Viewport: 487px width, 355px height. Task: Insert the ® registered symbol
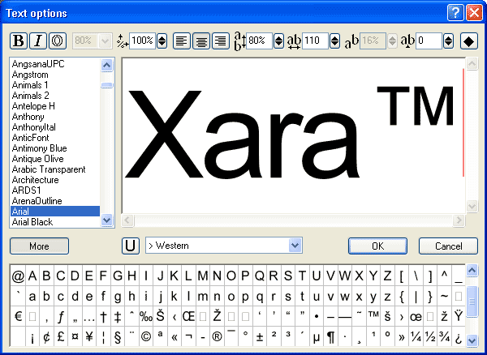(x=217, y=337)
